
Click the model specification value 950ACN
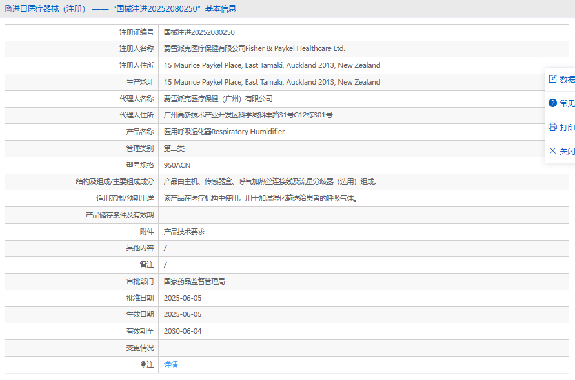pyautogui.click(x=177, y=165)
